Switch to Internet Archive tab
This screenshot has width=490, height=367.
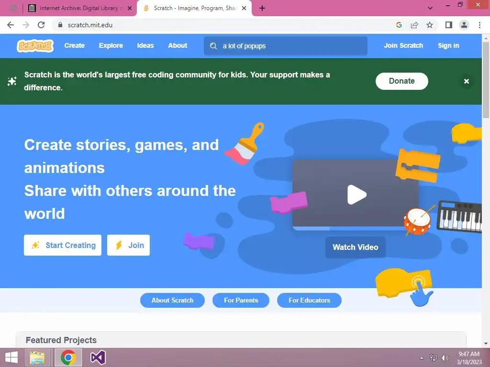point(79,8)
